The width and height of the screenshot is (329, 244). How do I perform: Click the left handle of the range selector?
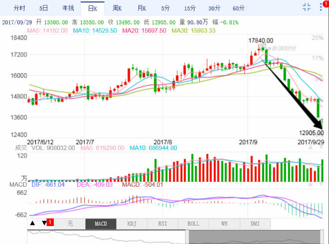point(187,237)
